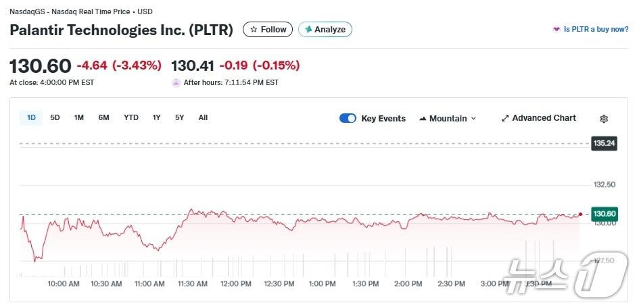Viewport: 637px width, 307px height.
Task: Click the star icon in Follow
Action: pyautogui.click(x=254, y=30)
